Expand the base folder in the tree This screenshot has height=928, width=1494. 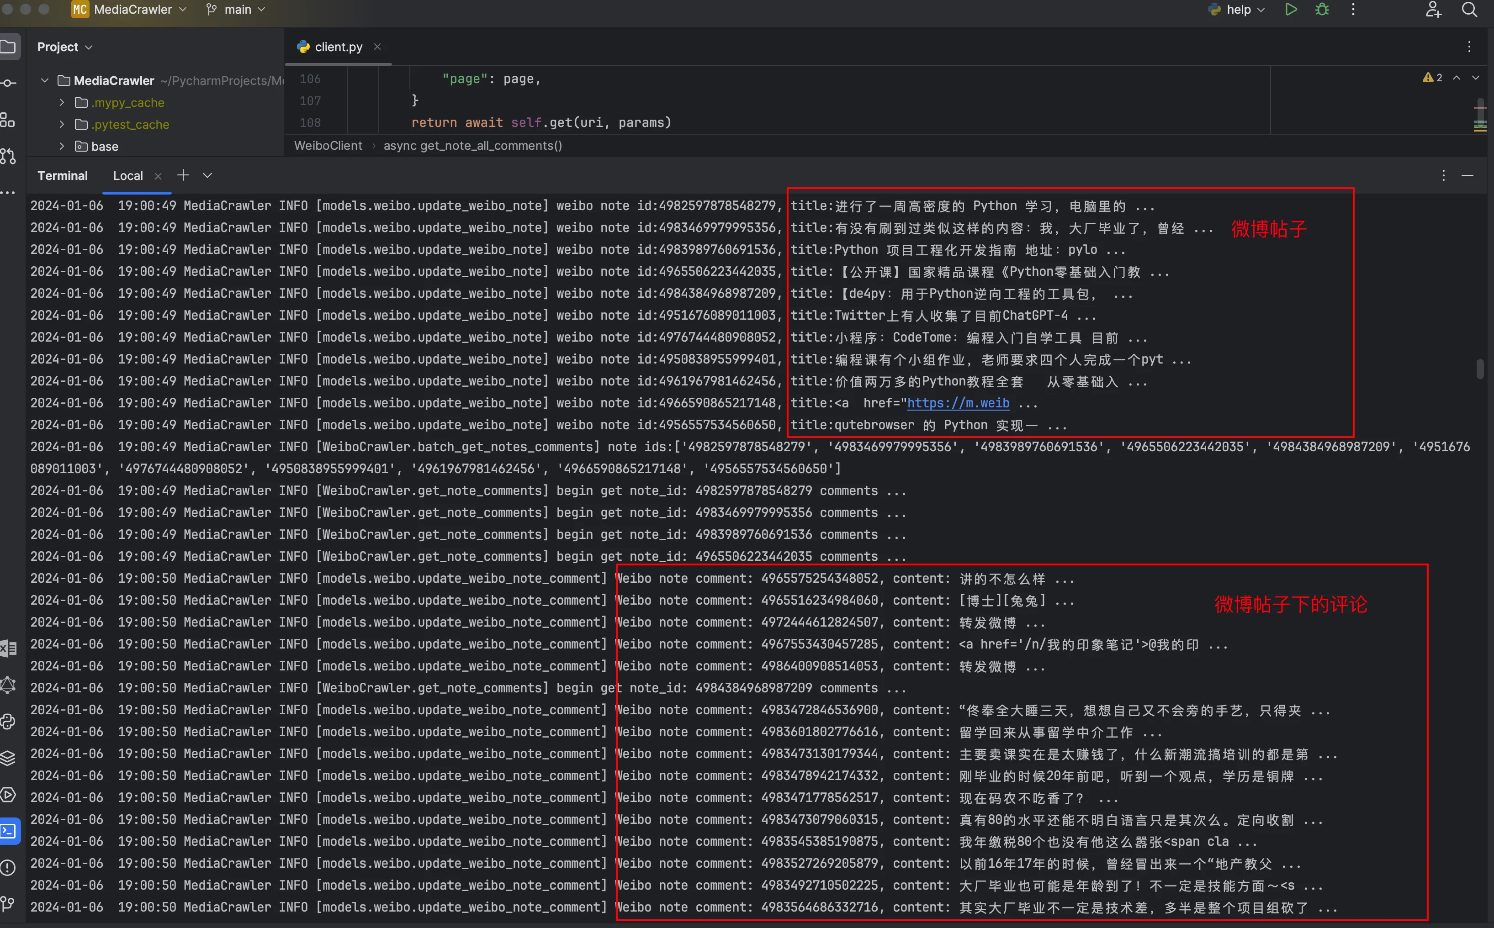[61, 146]
